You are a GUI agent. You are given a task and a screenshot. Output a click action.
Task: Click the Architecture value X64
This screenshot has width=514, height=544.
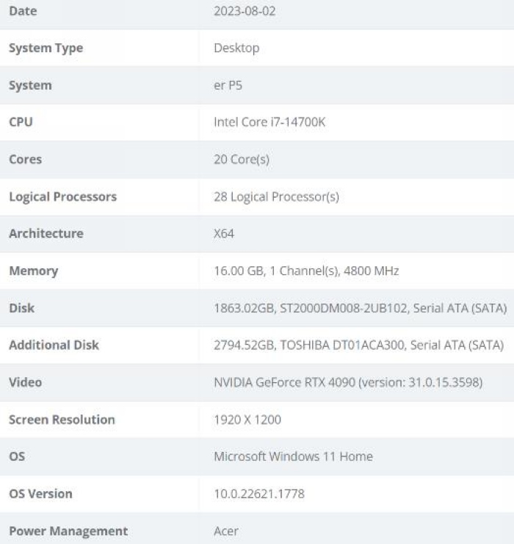[224, 234]
